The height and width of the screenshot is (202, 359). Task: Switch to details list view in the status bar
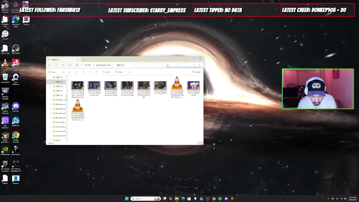pyautogui.click(x=198, y=143)
